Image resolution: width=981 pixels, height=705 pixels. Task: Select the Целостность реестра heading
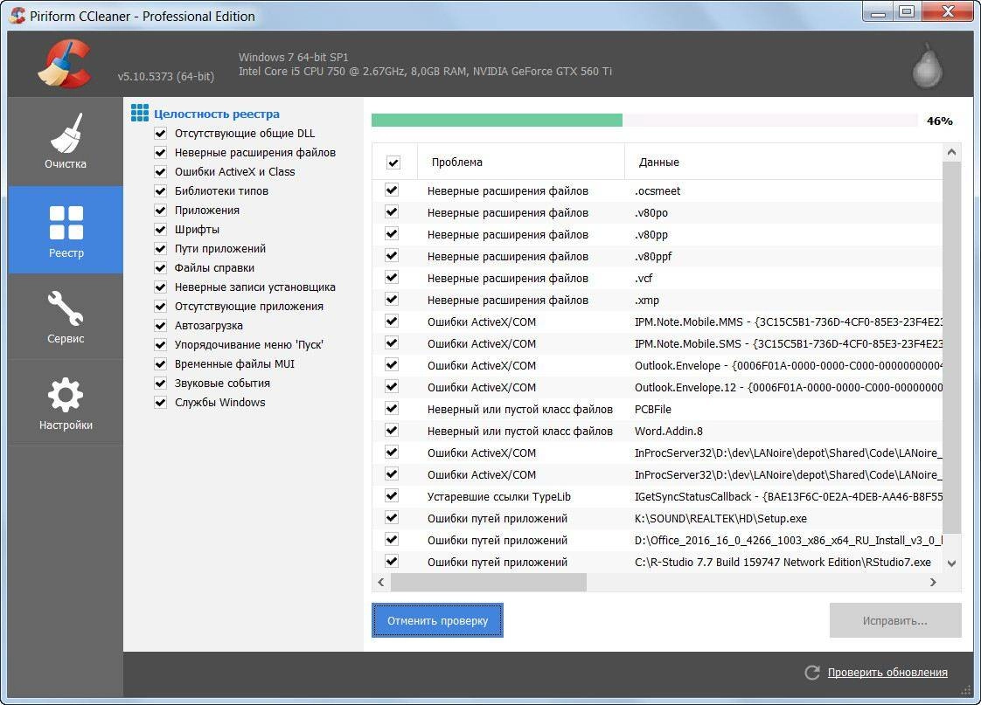(217, 114)
